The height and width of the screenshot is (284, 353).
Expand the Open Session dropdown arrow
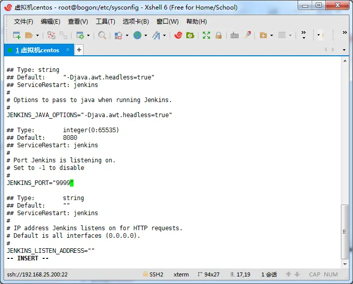(37, 35)
